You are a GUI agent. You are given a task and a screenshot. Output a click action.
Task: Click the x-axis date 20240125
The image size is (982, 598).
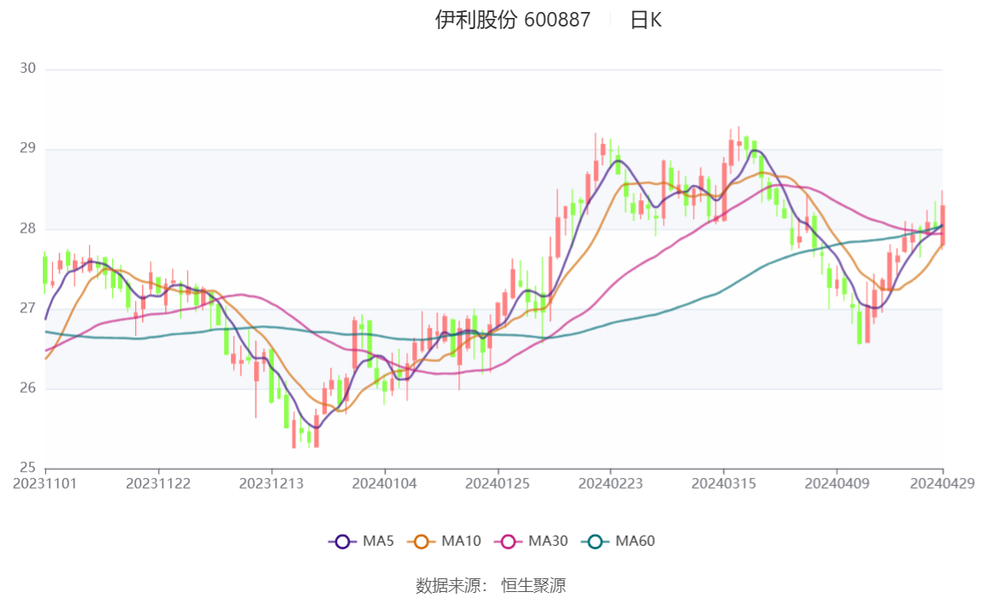tap(497, 483)
